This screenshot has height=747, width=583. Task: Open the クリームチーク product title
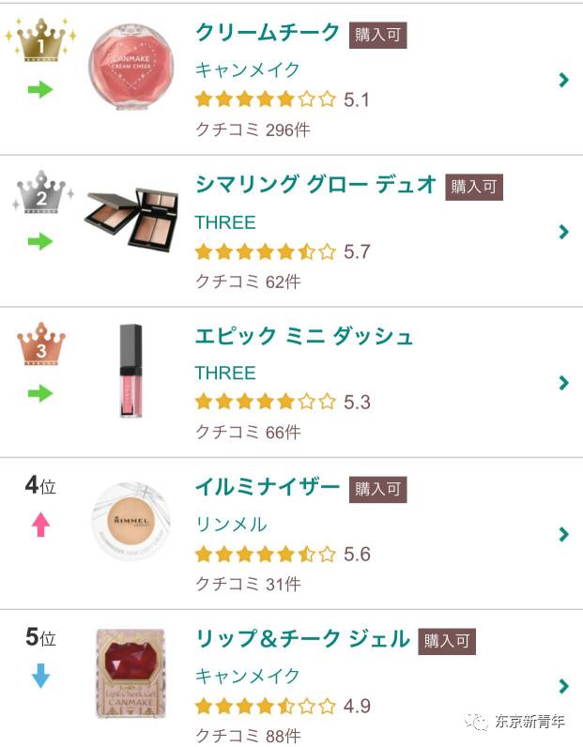268,33
